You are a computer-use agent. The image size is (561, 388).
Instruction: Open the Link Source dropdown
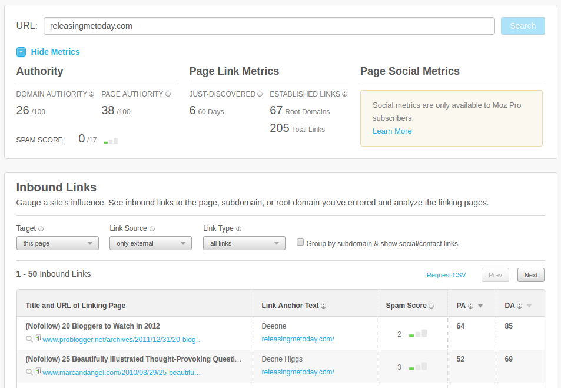150,243
